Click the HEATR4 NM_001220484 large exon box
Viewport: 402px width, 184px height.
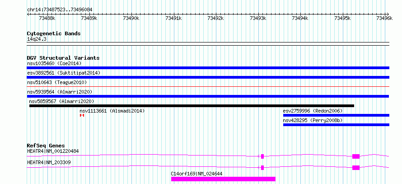(x=356, y=156)
